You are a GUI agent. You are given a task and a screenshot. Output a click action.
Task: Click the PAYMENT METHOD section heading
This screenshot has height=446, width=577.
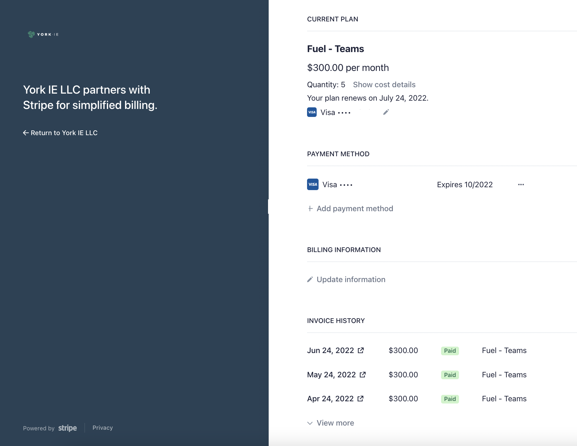tap(338, 154)
